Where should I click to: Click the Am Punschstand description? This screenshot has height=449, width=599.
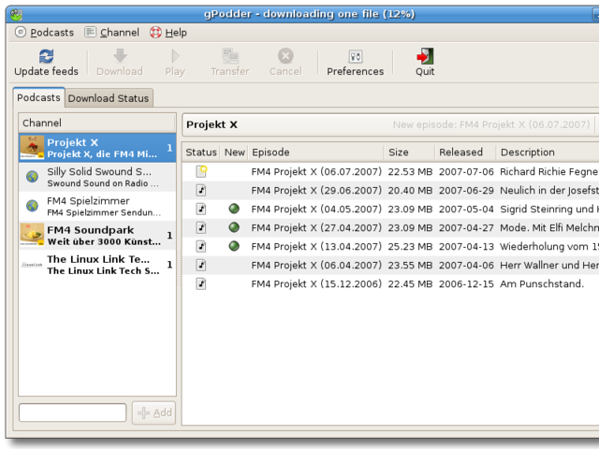point(542,284)
